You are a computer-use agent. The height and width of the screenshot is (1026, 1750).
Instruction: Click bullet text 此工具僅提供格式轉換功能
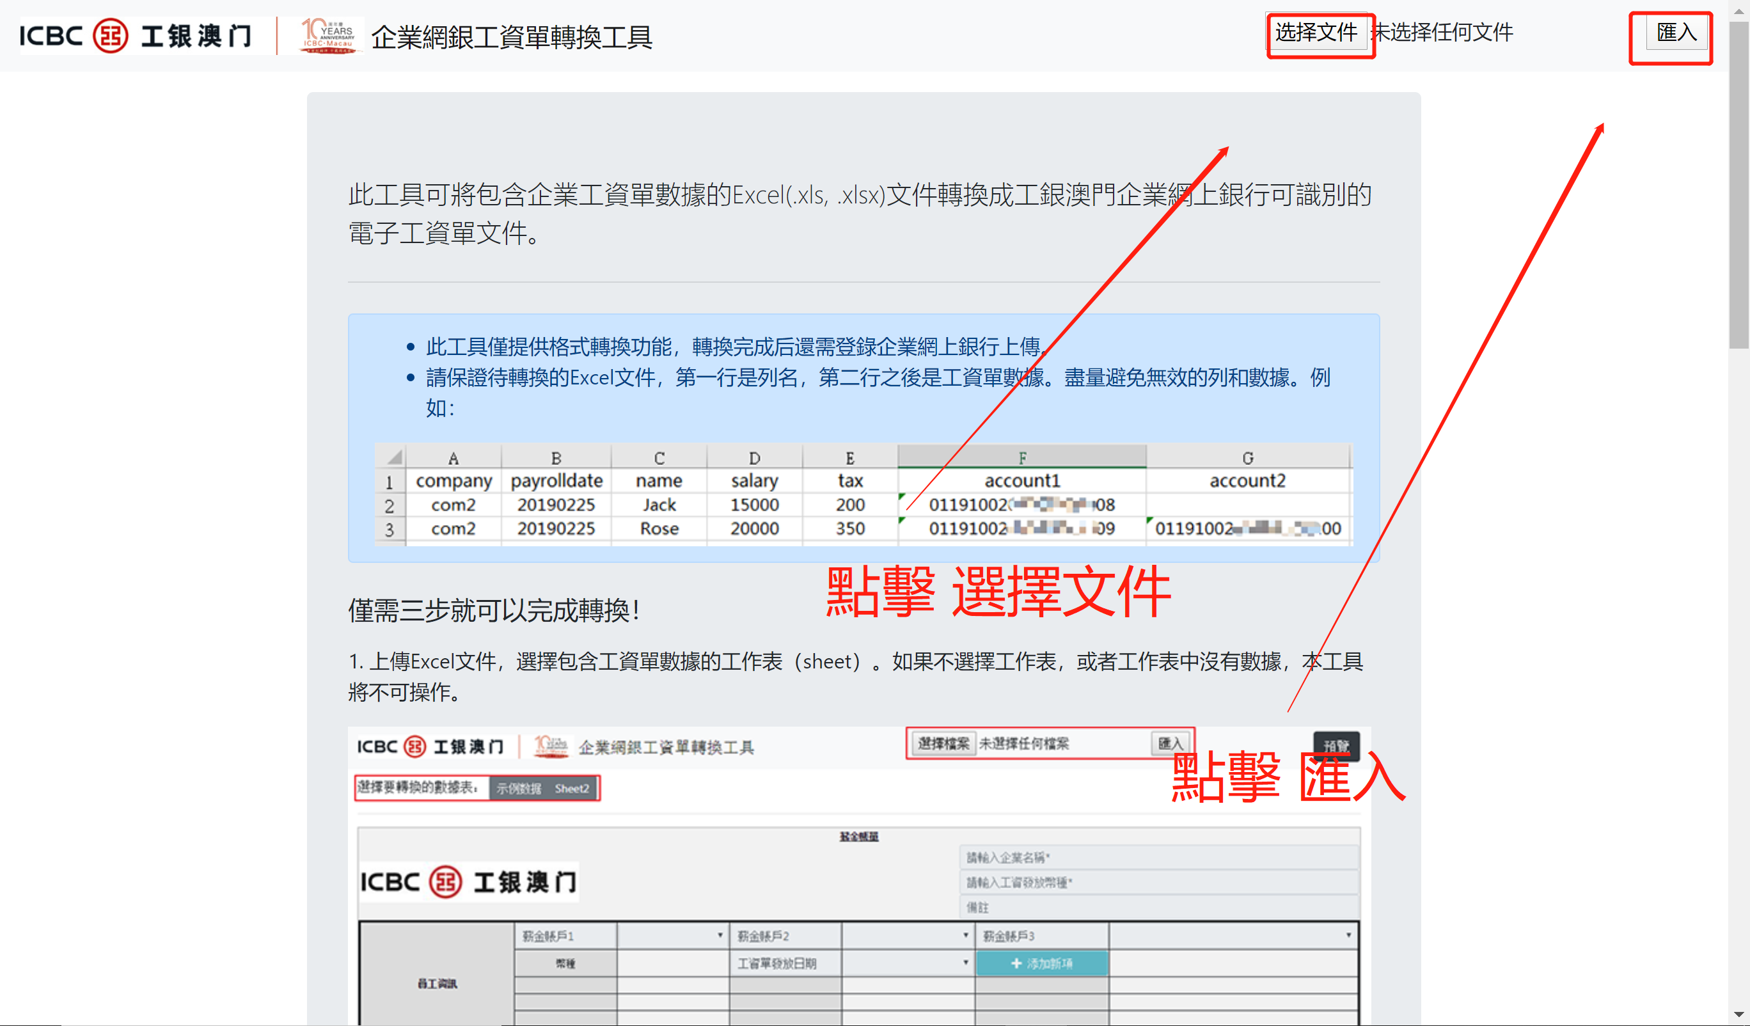(x=737, y=347)
